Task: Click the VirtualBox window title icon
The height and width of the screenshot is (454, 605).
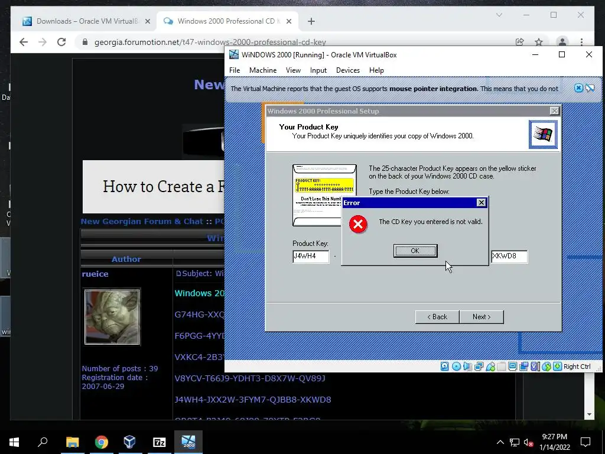Action: tap(234, 54)
